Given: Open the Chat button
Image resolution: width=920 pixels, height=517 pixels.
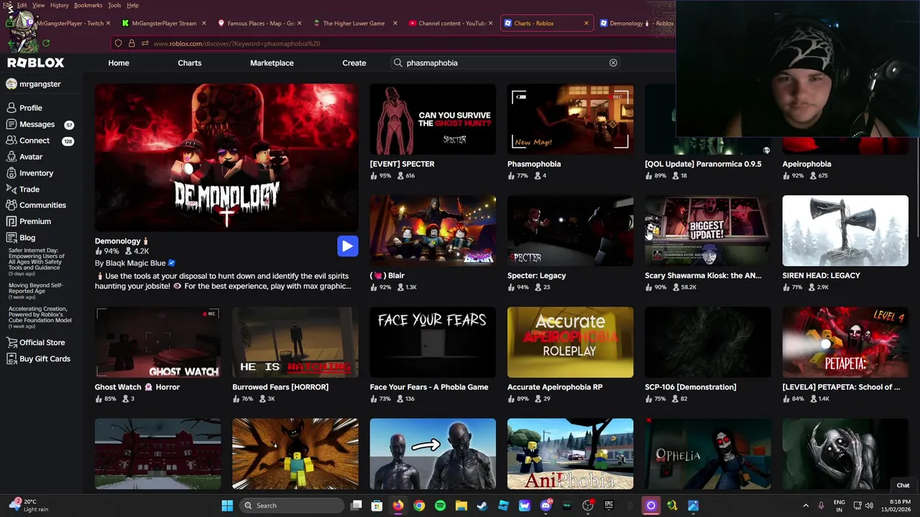Looking at the screenshot, I should [x=903, y=485].
